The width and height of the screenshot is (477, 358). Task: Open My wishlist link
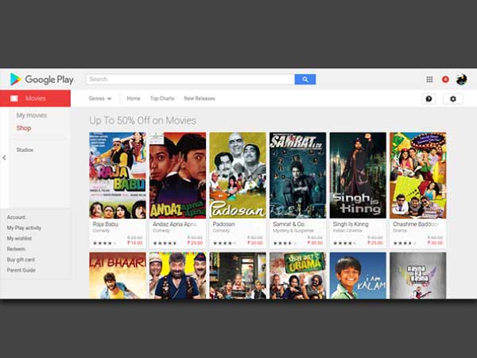point(19,239)
